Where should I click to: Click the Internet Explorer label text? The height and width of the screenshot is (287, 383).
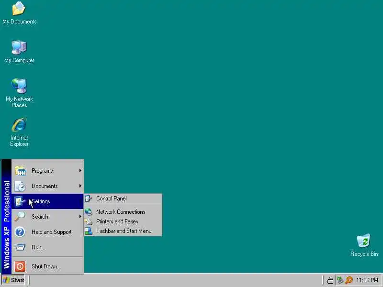pyautogui.click(x=19, y=141)
